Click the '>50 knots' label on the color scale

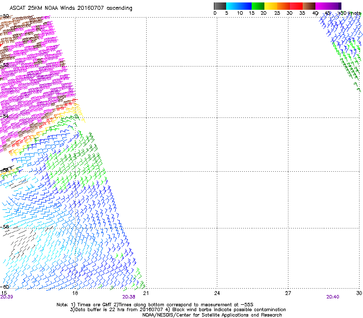tap(349, 13)
